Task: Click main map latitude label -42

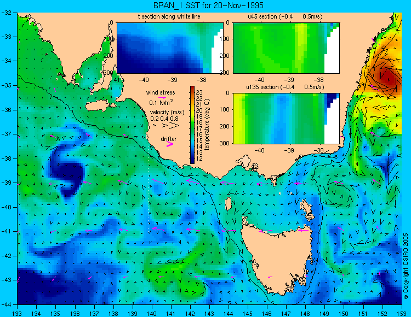Action: tap(6, 256)
